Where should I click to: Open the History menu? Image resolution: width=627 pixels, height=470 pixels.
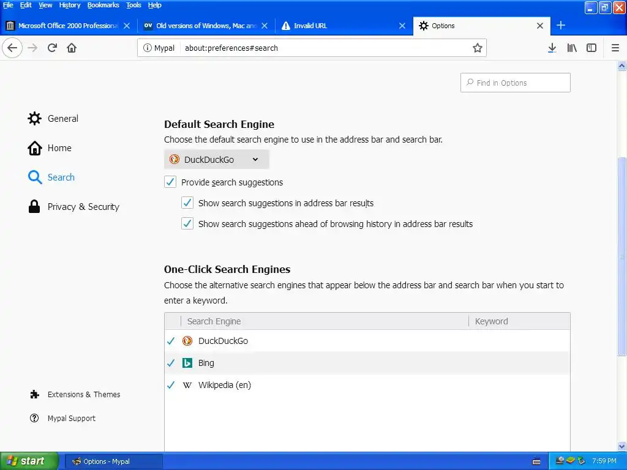point(70,5)
